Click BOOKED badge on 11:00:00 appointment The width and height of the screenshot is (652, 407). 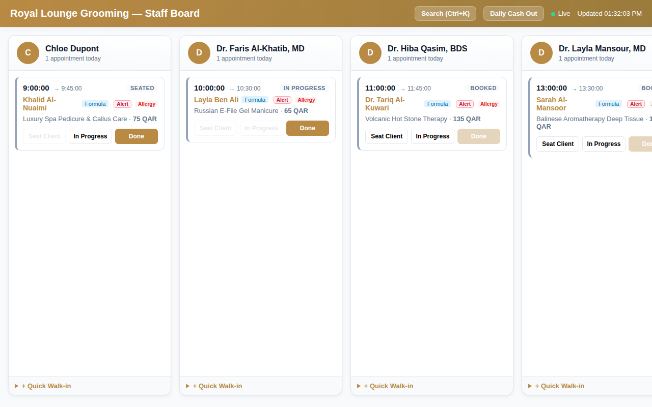(483, 88)
